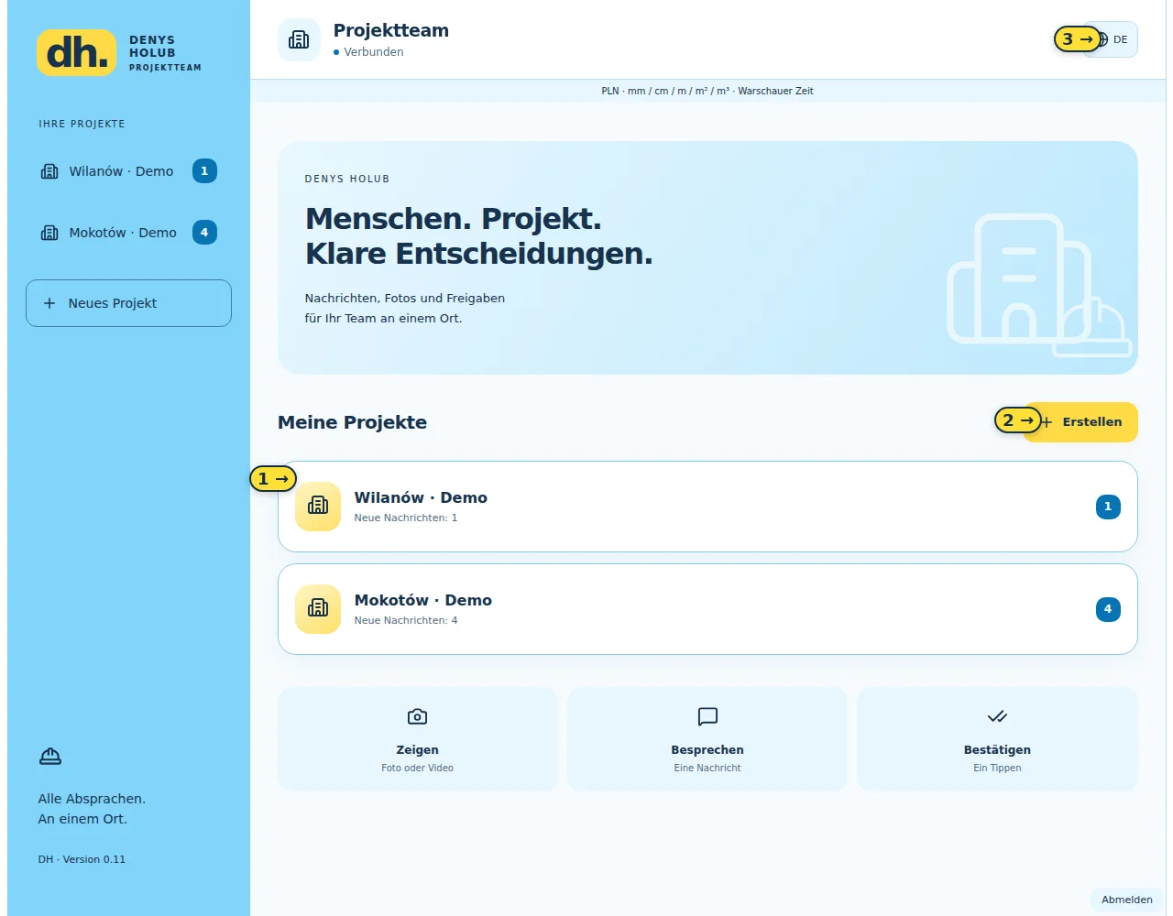Click 'Foto oder Video' caption
This screenshot has height=916, width=1173.
click(417, 768)
